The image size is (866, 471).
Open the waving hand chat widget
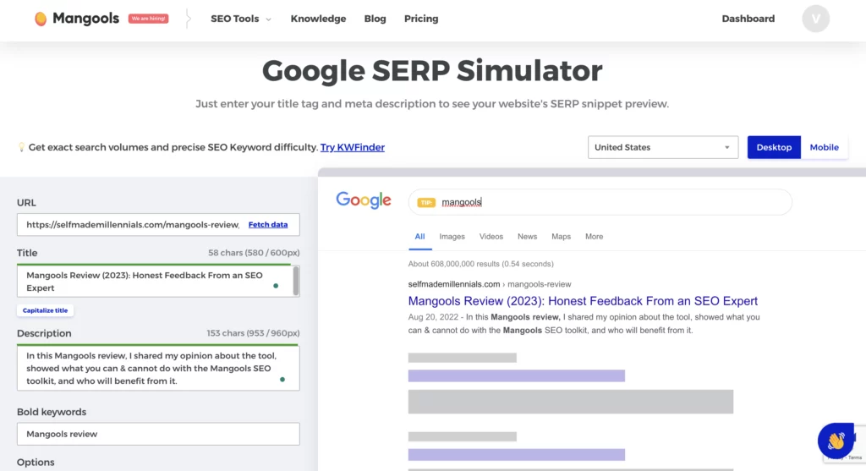836,441
